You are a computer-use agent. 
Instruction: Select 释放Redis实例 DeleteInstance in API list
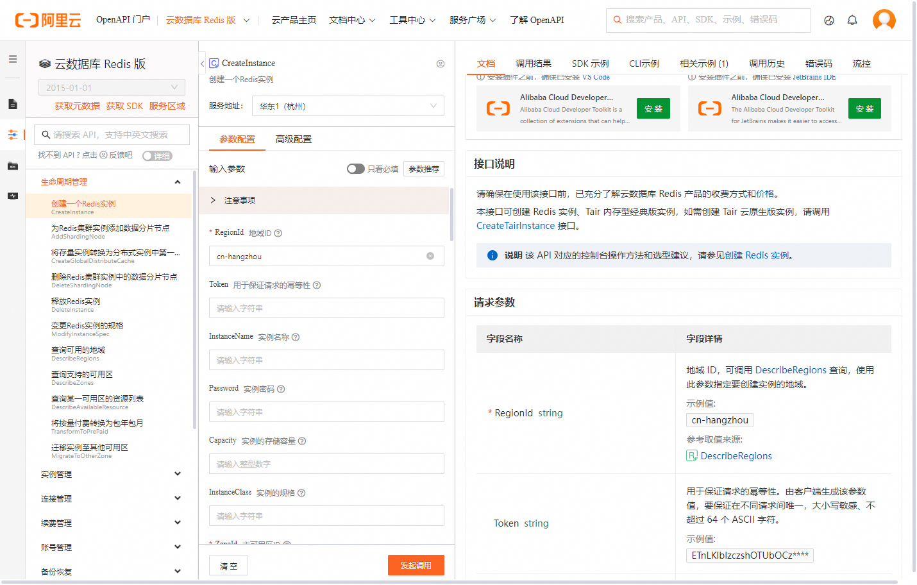coord(109,305)
